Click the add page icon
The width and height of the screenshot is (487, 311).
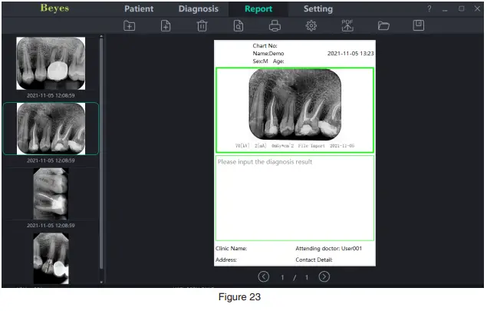coord(166,26)
